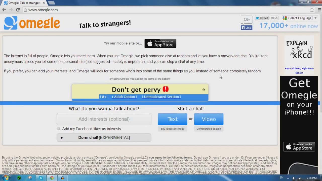Click the App Store badge in sidebar ad
Image resolution: width=322 pixels, height=181 pixels.
pos(299,147)
